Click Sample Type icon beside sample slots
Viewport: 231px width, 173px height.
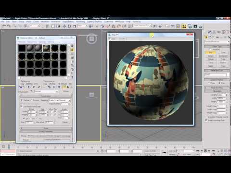pyautogui.click(x=72, y=46)
